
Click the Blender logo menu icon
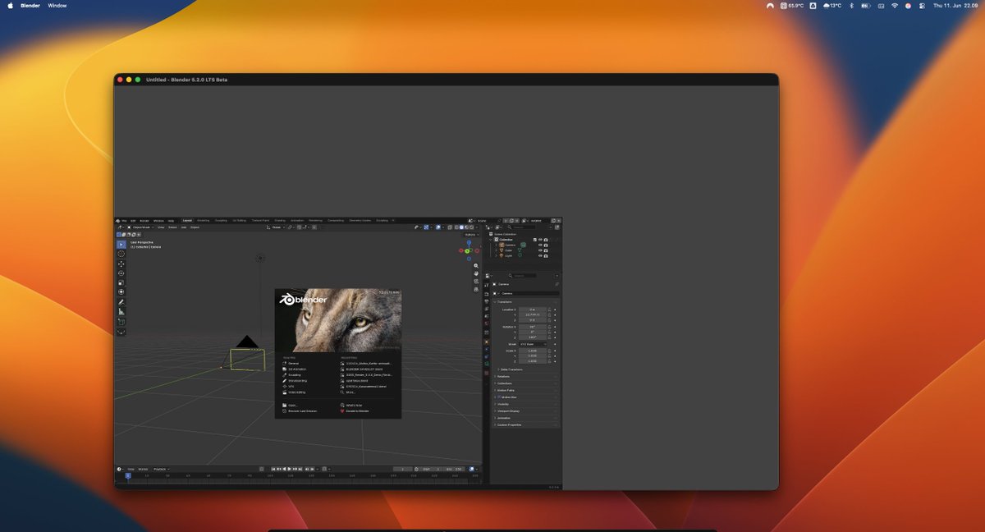point(118,221)
